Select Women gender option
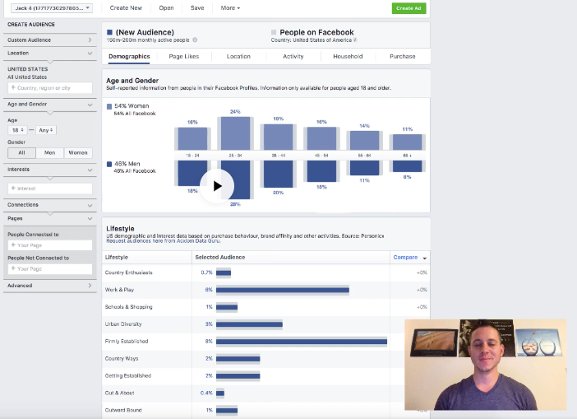 pos(78,152)
